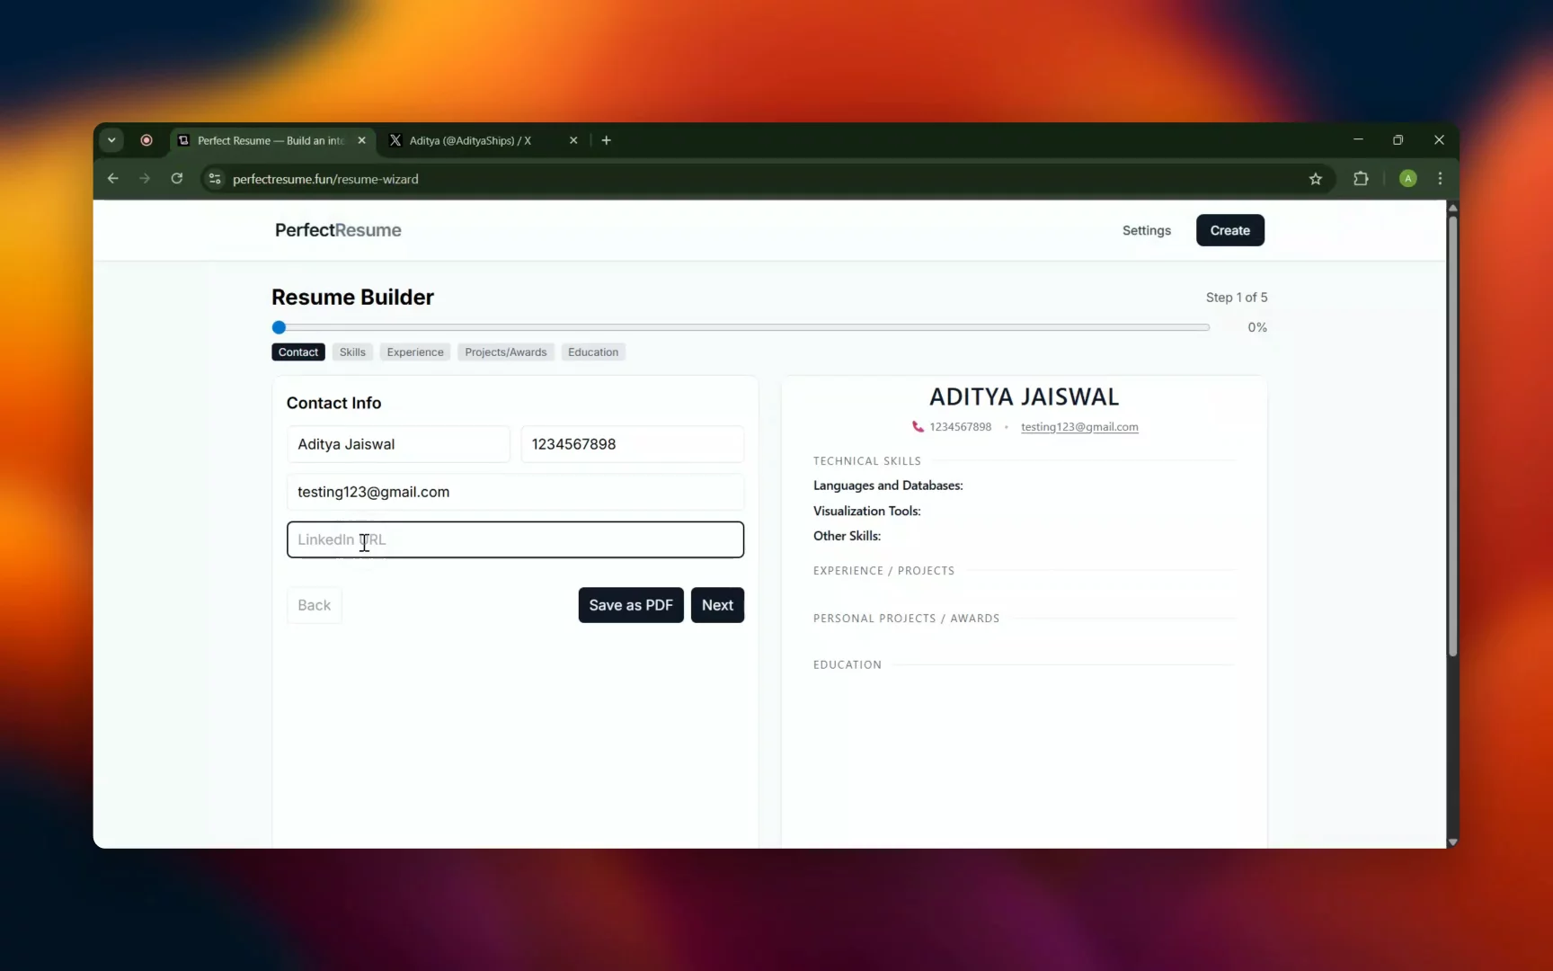Reload the page with refresh icon
1553x971 pixels.
tap(177, 179)
